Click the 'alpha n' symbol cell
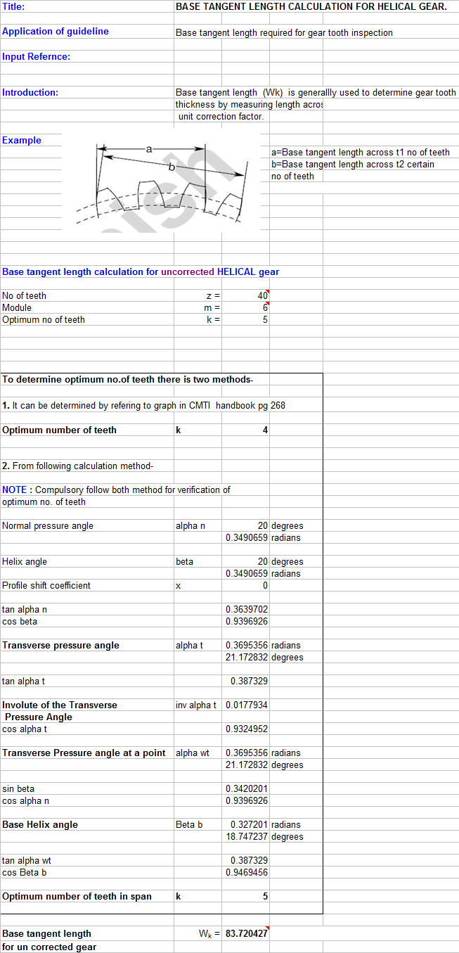 click(190, 526)
